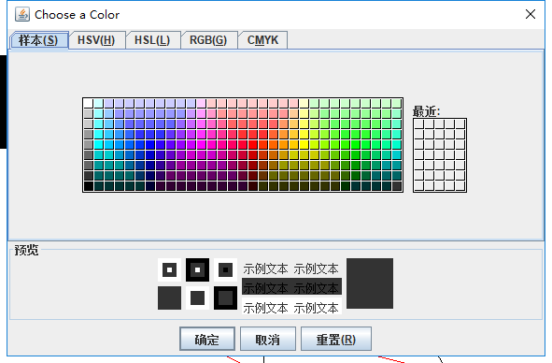Image resolution: width=552 pixels, height=363 pixels.
Task: Pick the white swatch in the top-left corner
Action: 89,103
